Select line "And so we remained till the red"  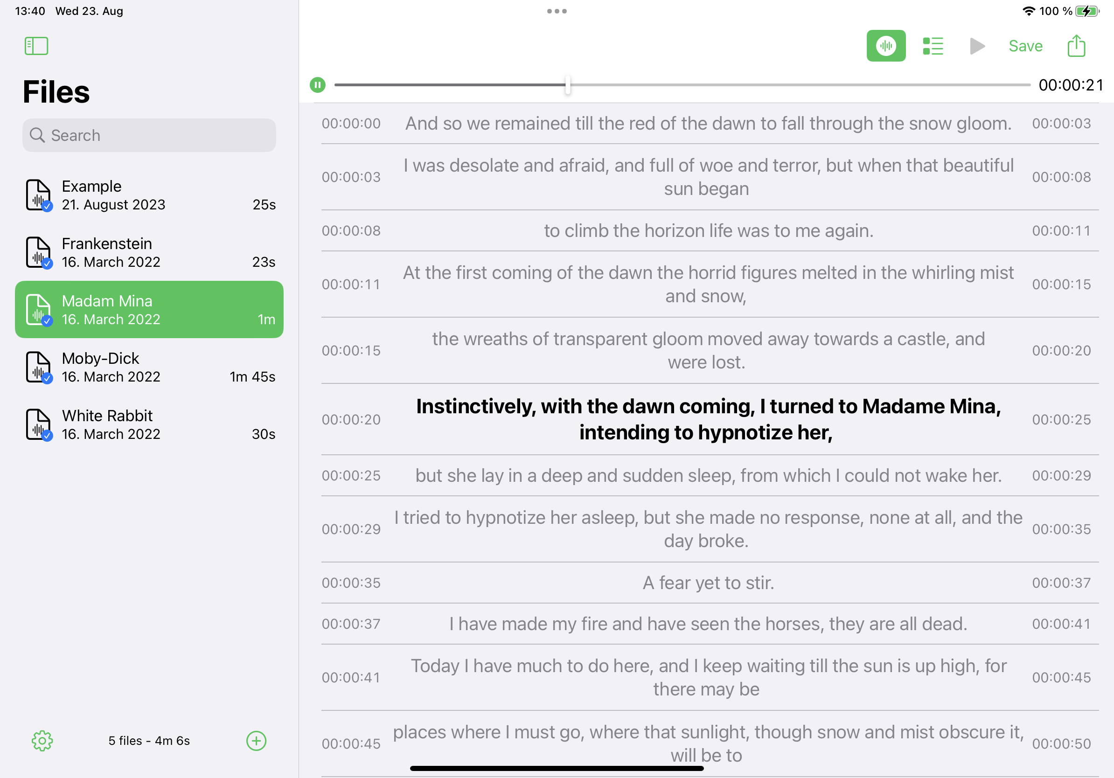click(x=709, y=123)
